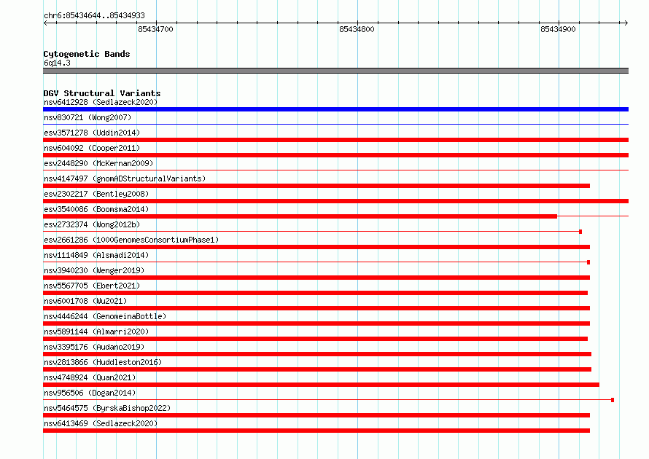Click the red nsv4748924 Quan2021 bar
Screen dimensions: 649x459
click(321, 385)
